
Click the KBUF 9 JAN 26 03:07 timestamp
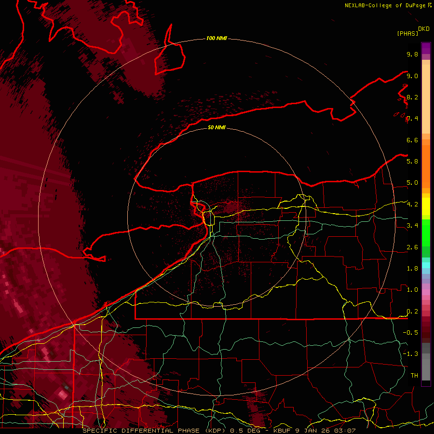point(314,431)
